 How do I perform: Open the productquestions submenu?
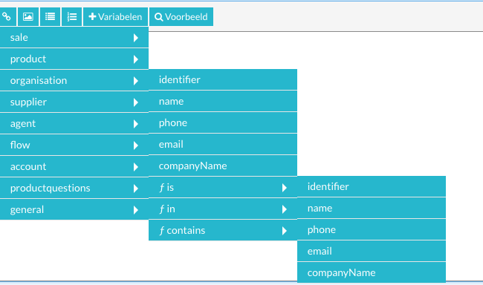[74, 189]
